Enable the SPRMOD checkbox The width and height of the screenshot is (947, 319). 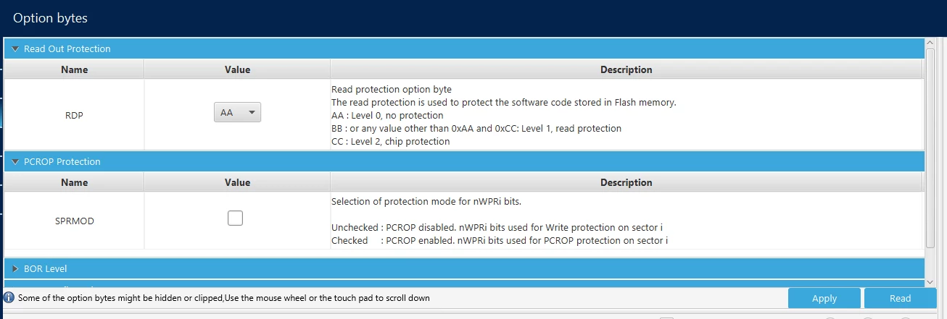[235, 218]
